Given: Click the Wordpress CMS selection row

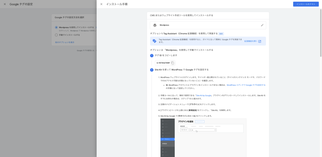Looking at the screenshot, I should pos(208,25).
